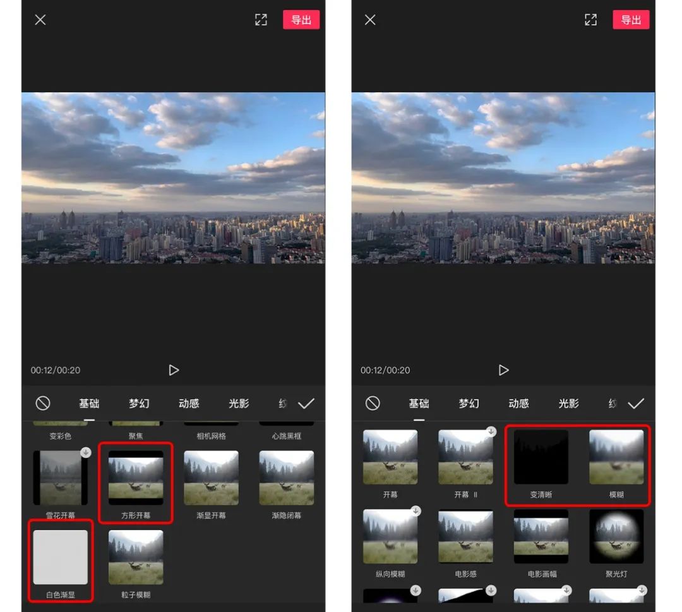Select the 粒子模糊 effect thumbnail

pos(136,557)
